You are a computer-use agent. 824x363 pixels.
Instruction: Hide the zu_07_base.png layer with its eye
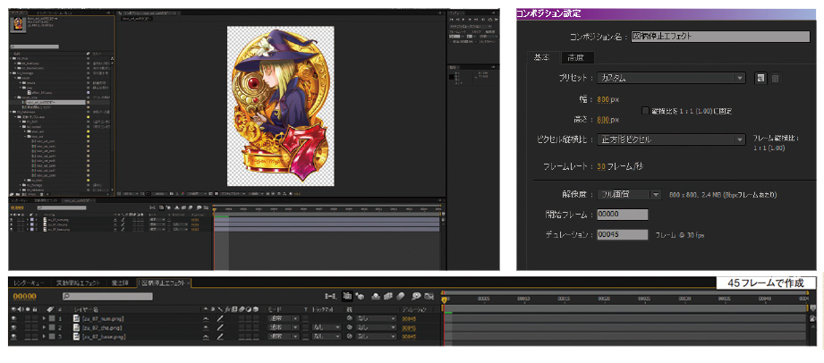point(13,336)
